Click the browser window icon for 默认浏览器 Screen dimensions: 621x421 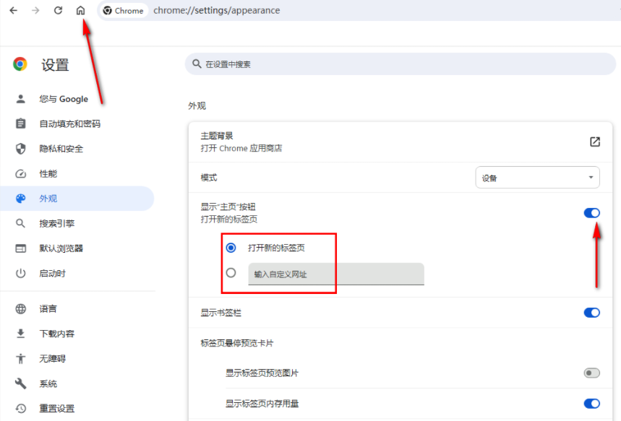click(20, 248)
